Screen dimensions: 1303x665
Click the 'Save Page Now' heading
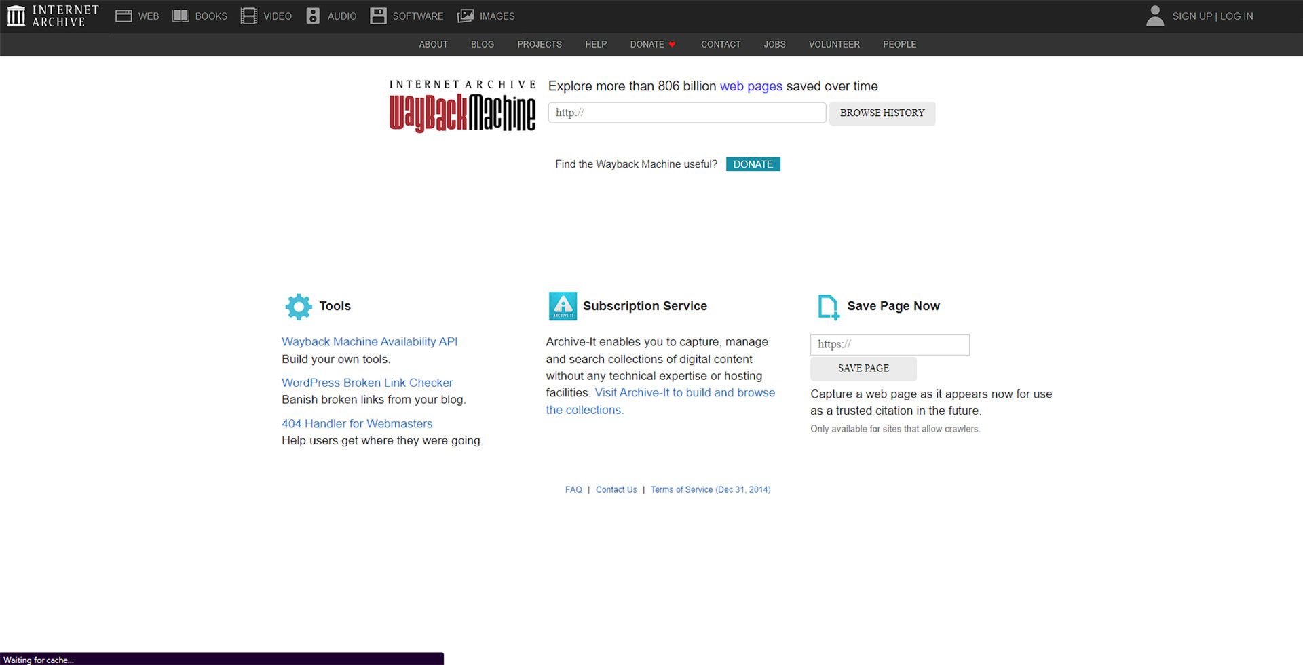893,306
